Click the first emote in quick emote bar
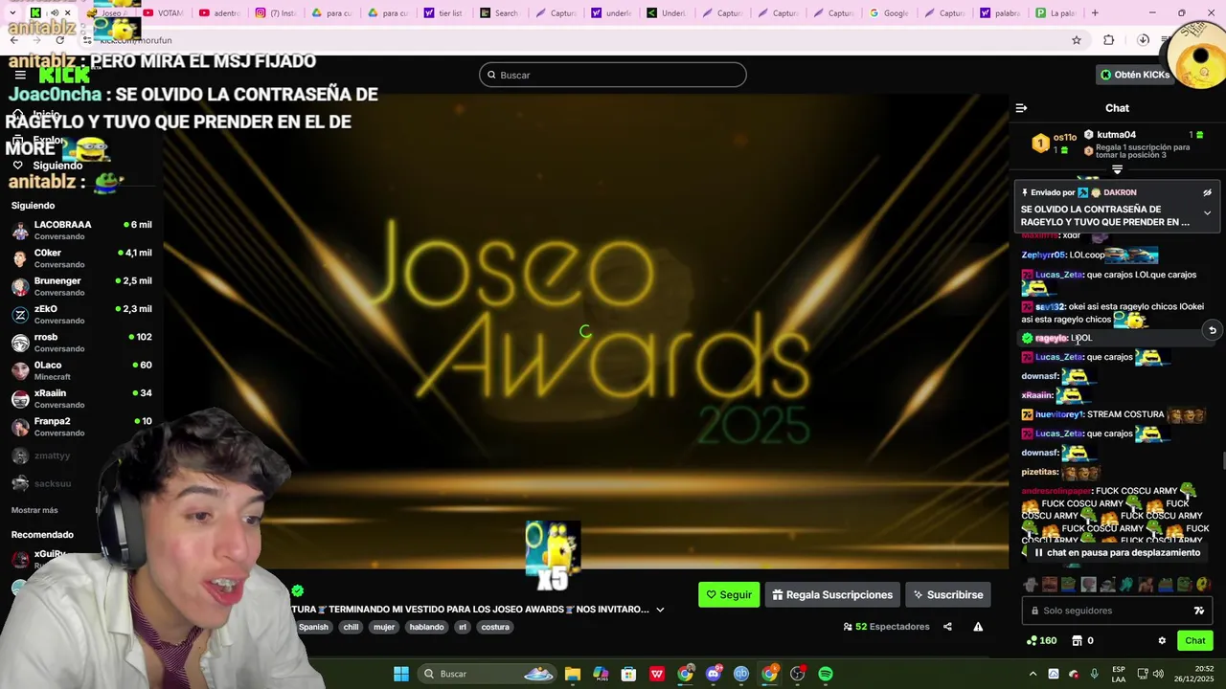1226x689 pixels. [1031, 584]
